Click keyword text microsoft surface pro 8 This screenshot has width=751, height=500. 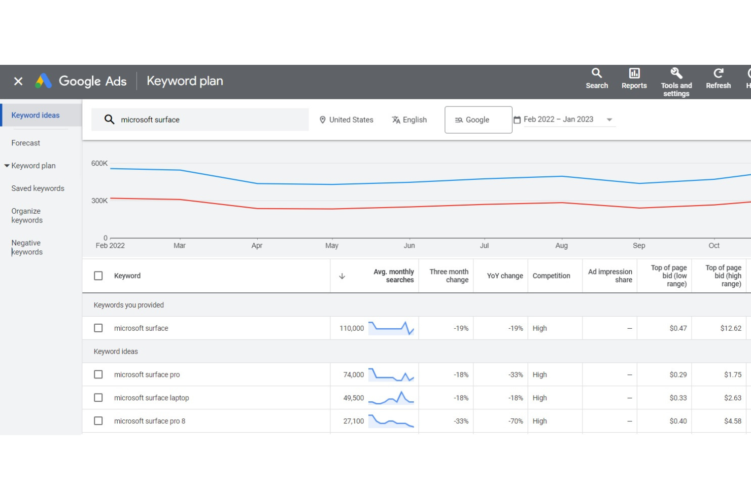click(150, 421)
